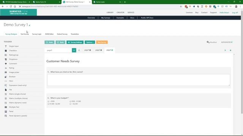This screenshot has height=136, width=243.
Task: Show next page tabs with right chevron
Action: click(225, 50)
